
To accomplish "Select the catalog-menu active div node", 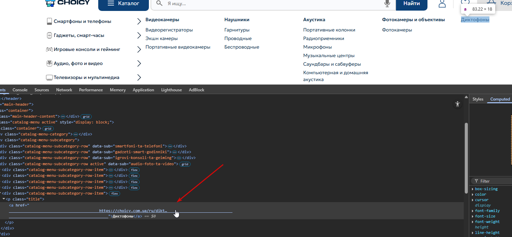I will (x=57, y=122).
